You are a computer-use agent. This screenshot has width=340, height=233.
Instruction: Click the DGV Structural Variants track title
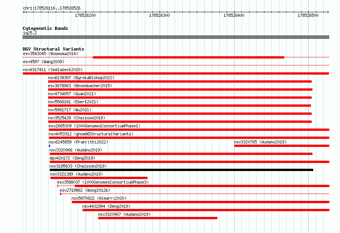tap(53, 49)
